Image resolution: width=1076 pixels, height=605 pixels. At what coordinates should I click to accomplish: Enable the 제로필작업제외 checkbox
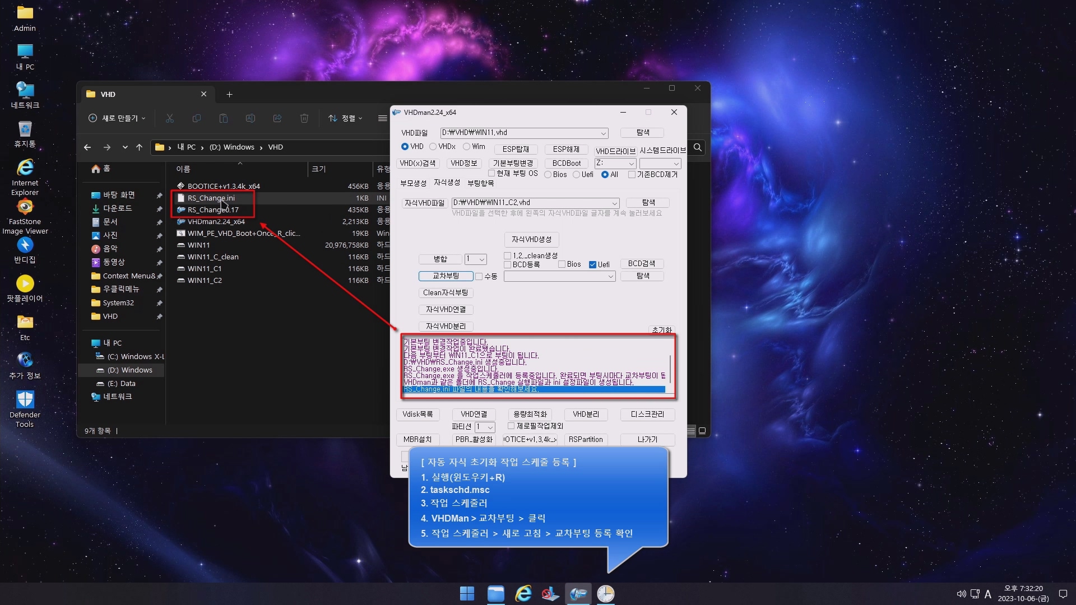(535, 426)
